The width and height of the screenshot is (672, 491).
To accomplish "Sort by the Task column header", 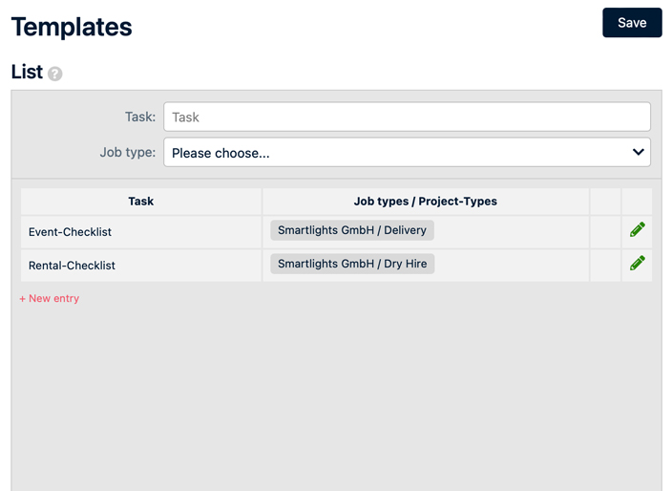I will click(x=140, y=201).
